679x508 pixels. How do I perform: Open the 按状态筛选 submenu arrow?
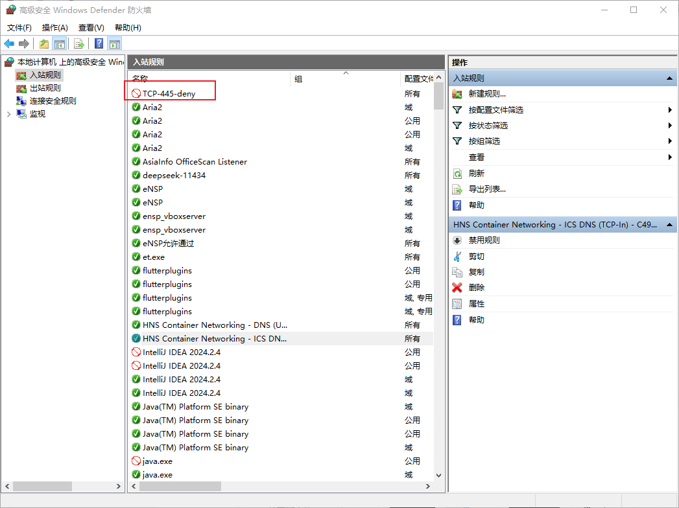pyautogui.click(x=671, y=126)
